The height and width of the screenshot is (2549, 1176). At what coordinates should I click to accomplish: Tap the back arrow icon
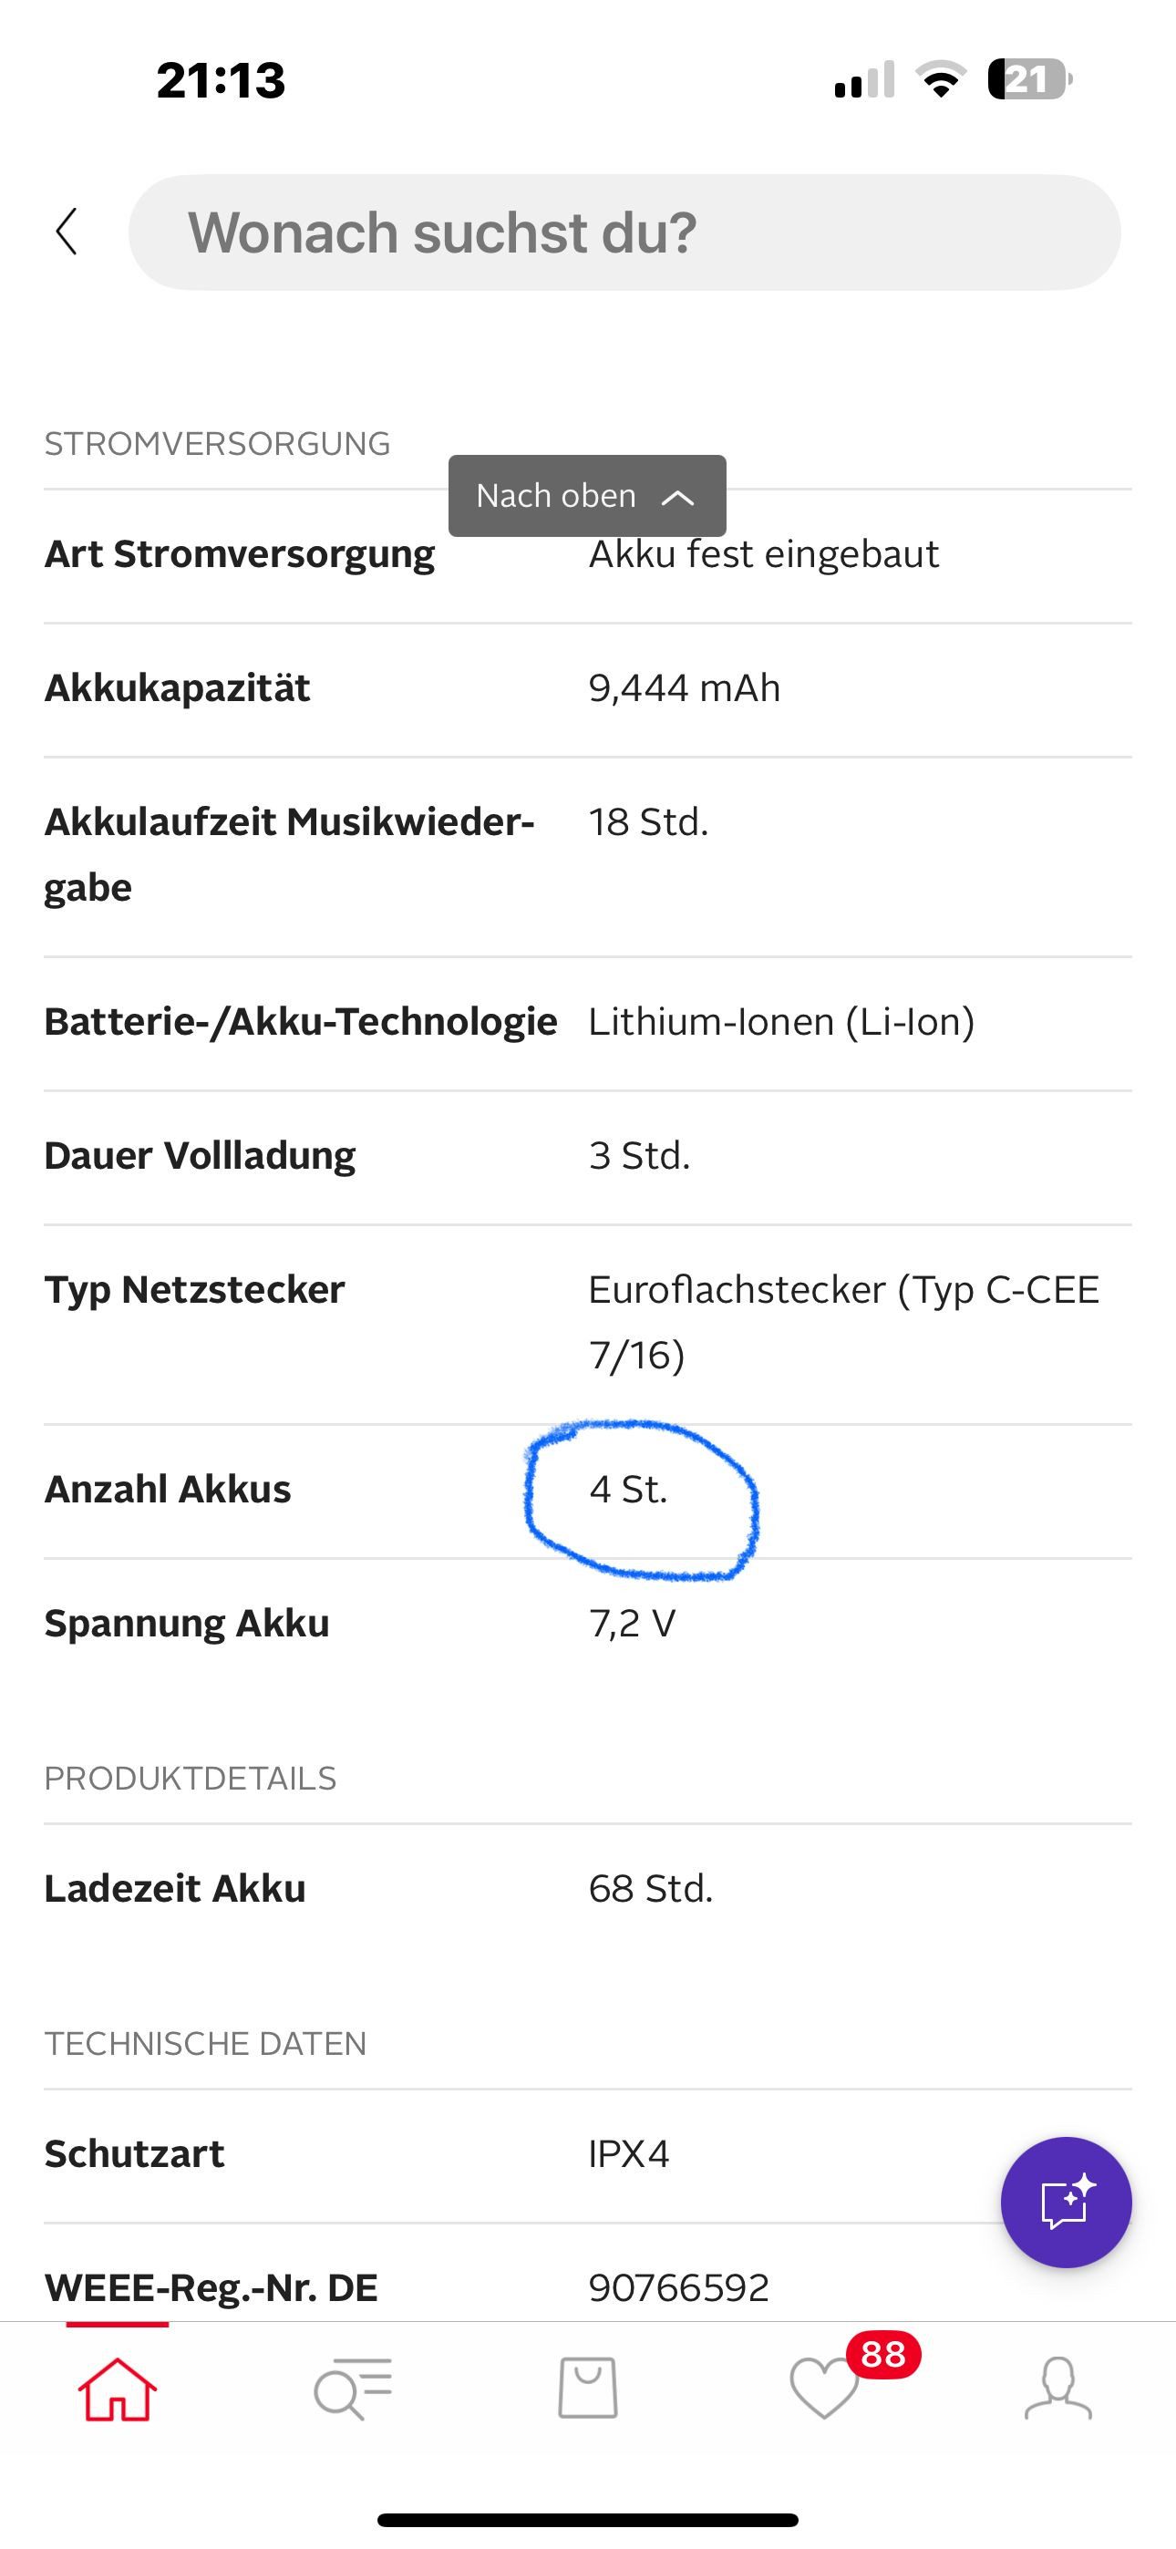[x=67, y=232]
